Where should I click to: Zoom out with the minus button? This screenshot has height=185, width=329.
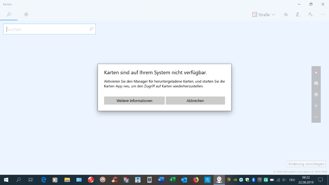[316, 117]
